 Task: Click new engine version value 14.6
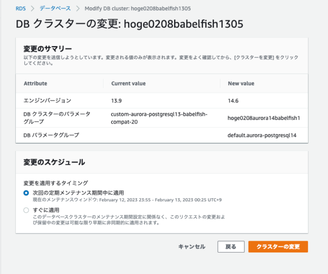(x=233, y=101)
